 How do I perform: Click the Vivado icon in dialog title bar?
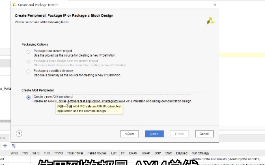click(x=15, y=5)
